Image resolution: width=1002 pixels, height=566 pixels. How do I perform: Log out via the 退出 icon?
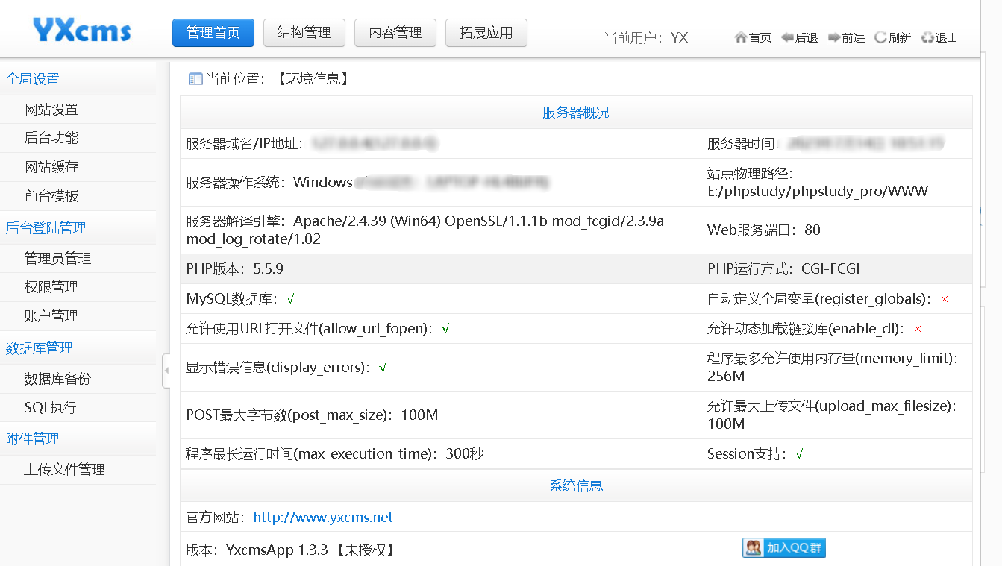click(927, 37)
